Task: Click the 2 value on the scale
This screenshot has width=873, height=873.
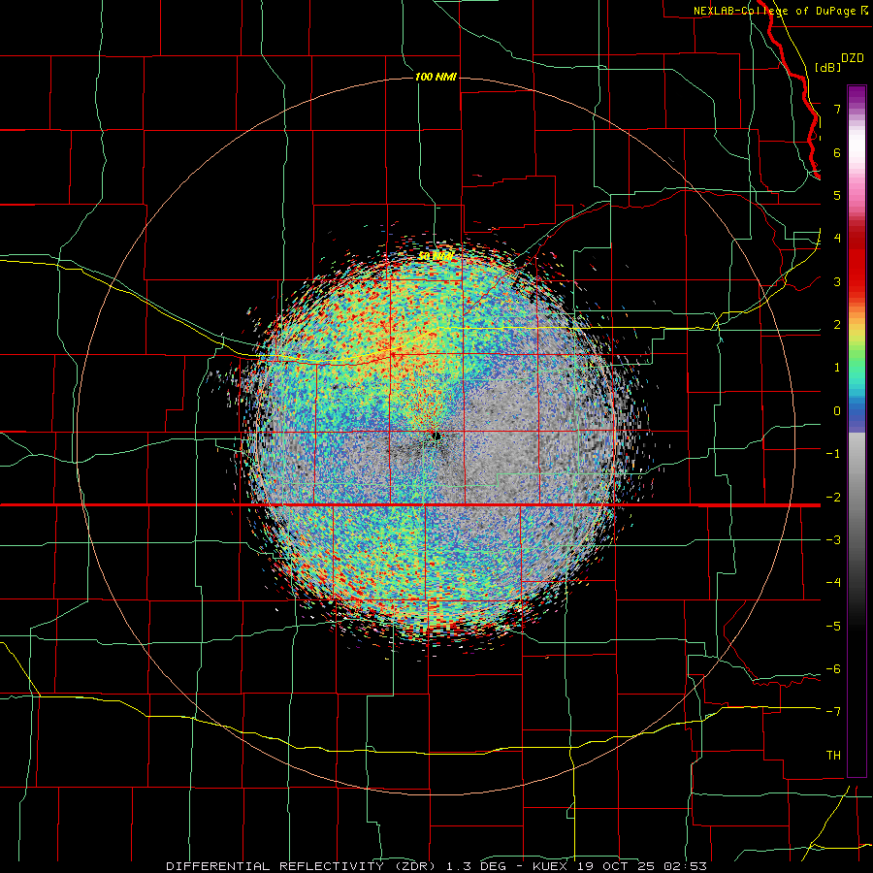Action: 837,325
